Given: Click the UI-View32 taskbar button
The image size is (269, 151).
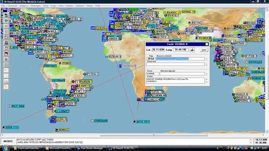Looking at the screenshot, I should (122, 148).
